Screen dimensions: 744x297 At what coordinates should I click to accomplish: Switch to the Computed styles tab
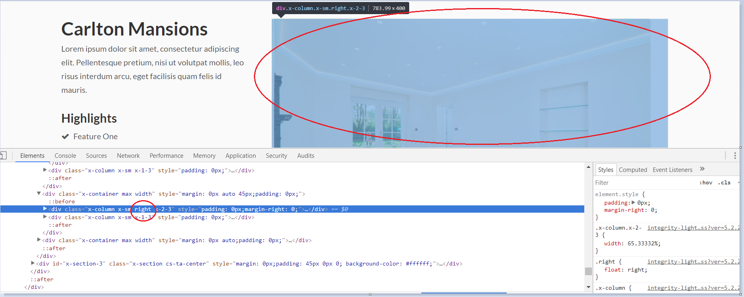[633, 170]
